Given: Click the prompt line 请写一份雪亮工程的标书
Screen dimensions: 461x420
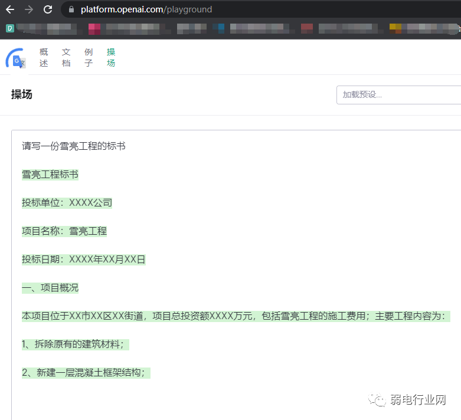Looking at the screenshot, I should tap(74, 146).
